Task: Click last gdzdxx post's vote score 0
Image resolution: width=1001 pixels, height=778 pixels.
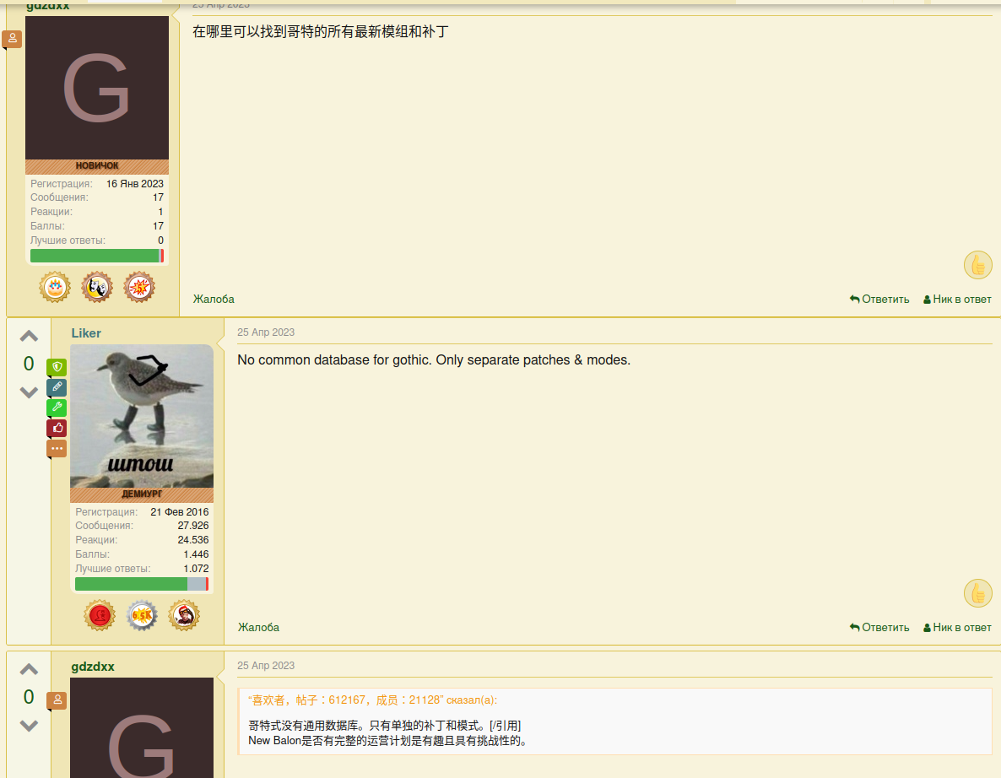Action: tap(29, 697)
